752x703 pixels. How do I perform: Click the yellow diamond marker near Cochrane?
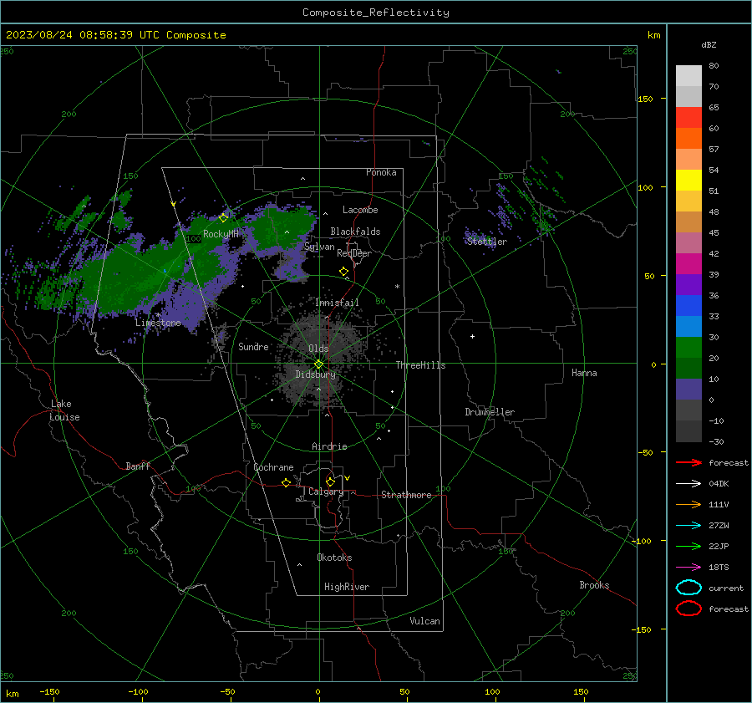tap(287, 483)
